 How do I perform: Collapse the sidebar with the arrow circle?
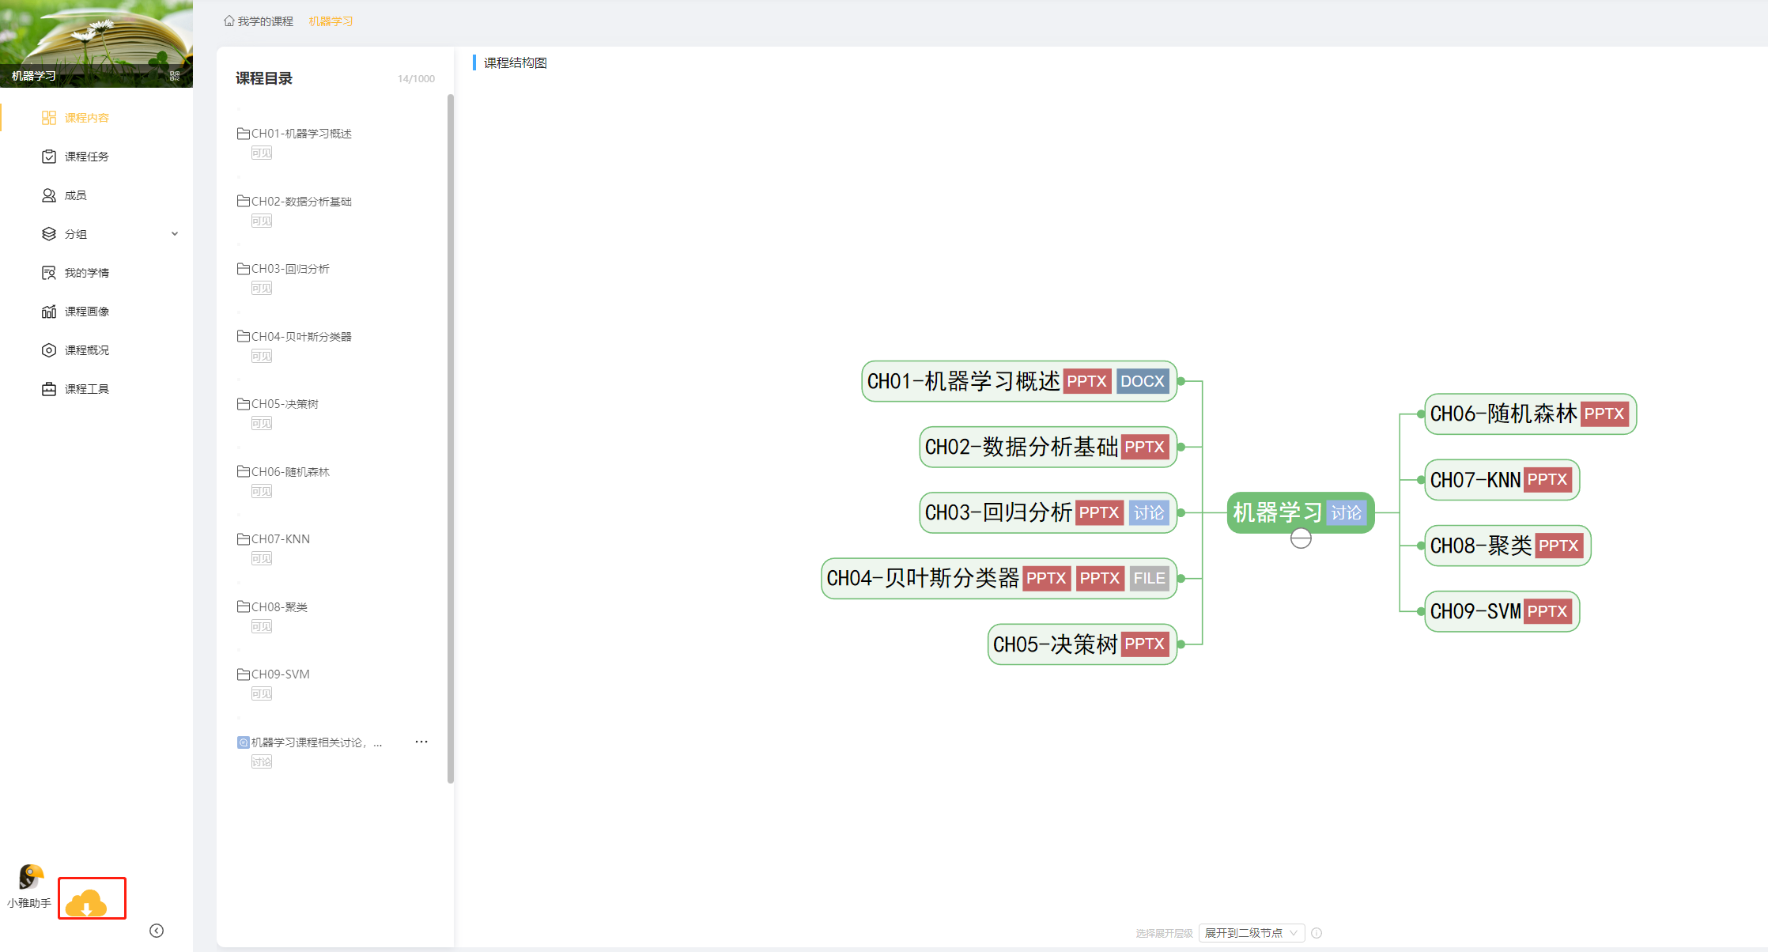[x=157, y=931]
